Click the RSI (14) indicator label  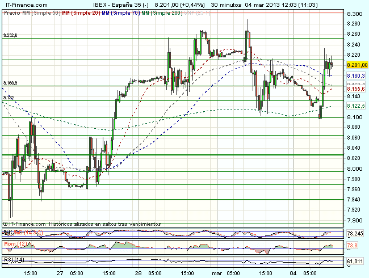coord(12,259)
